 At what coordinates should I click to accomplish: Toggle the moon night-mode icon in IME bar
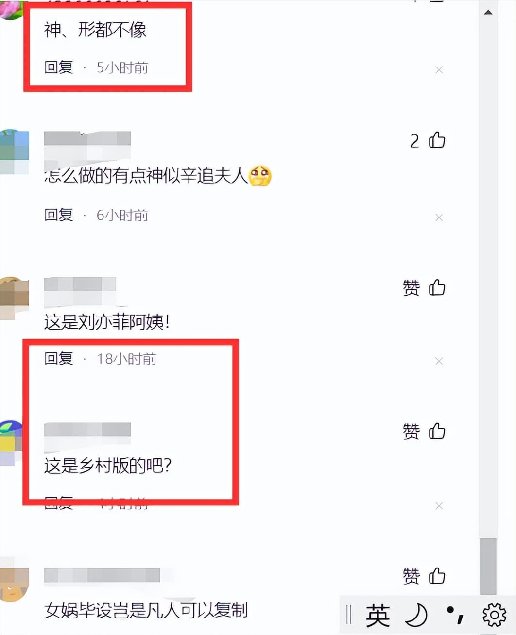(416, 616)
